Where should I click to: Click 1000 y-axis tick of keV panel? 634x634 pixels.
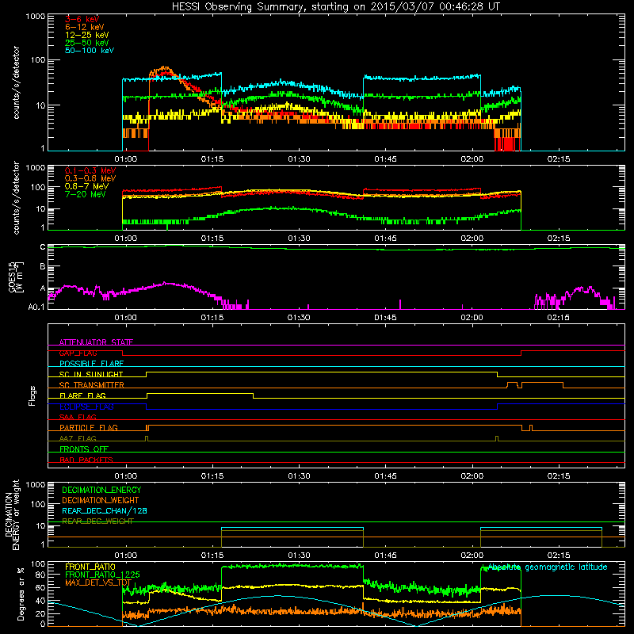click(x=36, y=17)
